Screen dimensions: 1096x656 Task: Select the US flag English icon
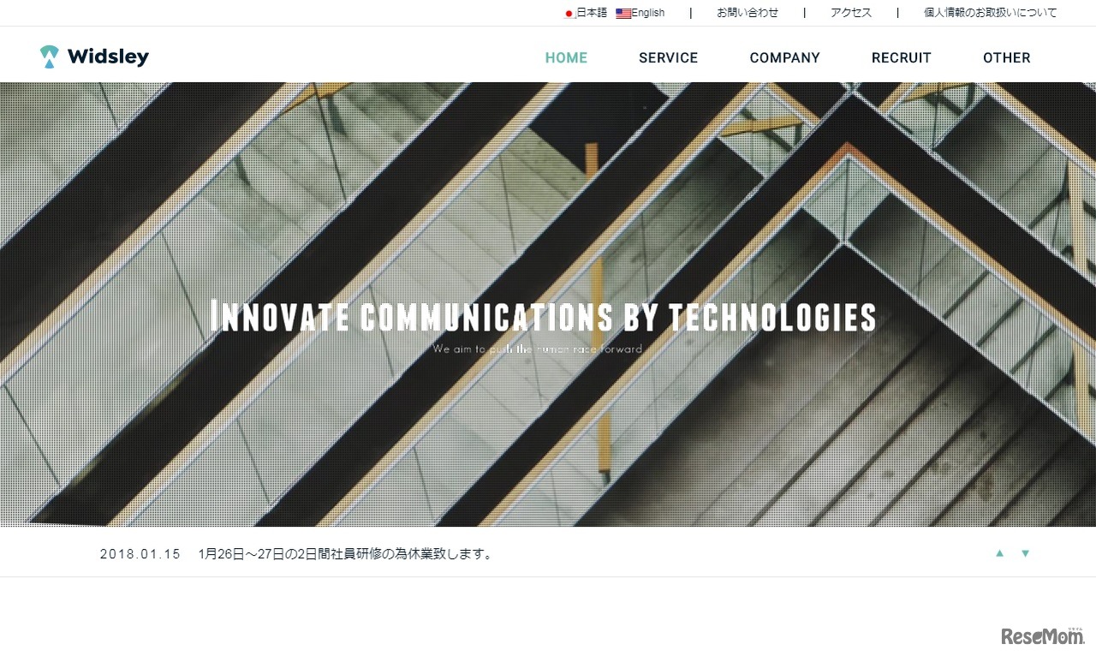click(623, 14)
